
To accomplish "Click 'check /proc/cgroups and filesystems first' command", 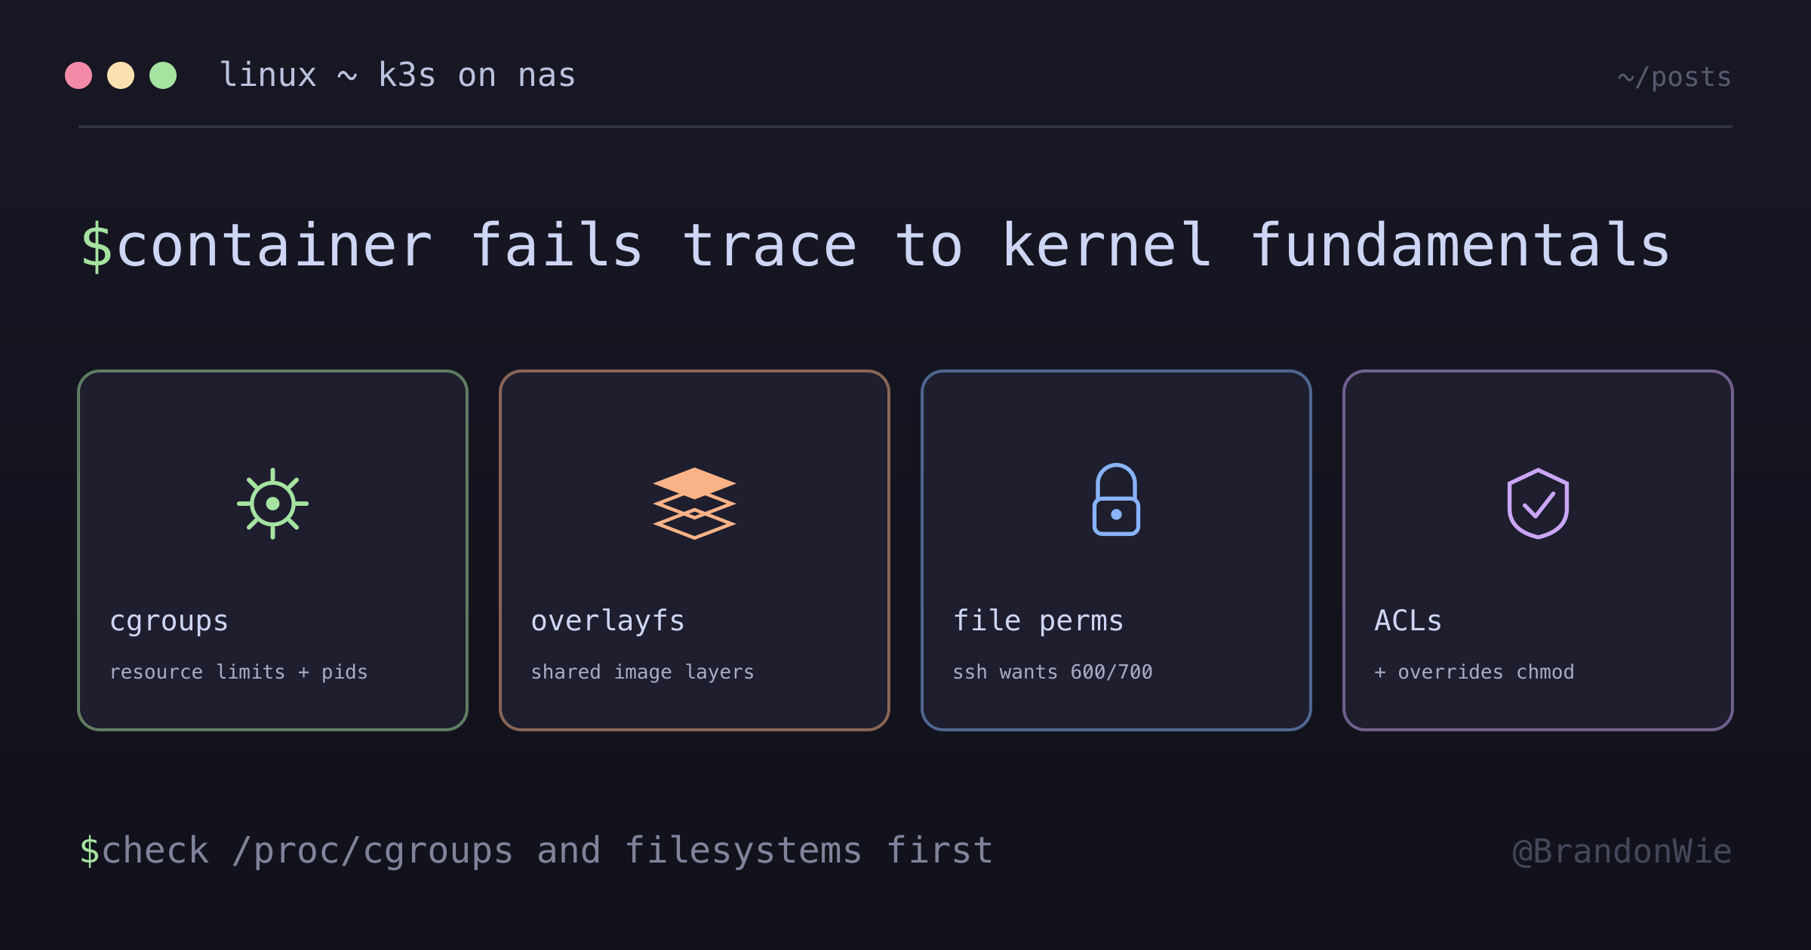I will coord(547,851).
